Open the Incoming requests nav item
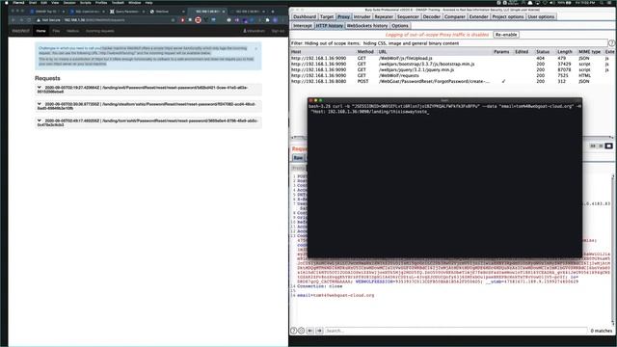Image resolution: width=617 pixels, height=347 pixels. click(100, 31)
